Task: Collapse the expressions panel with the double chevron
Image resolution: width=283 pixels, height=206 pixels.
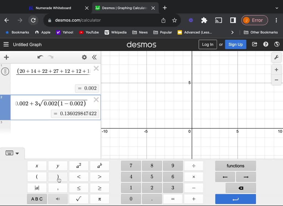Action: click(94, 57)
